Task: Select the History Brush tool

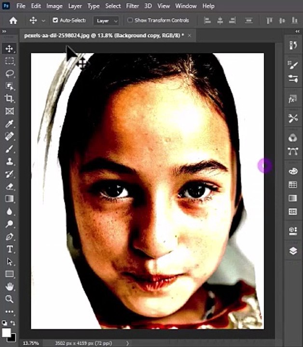Action: coord(9,174)
